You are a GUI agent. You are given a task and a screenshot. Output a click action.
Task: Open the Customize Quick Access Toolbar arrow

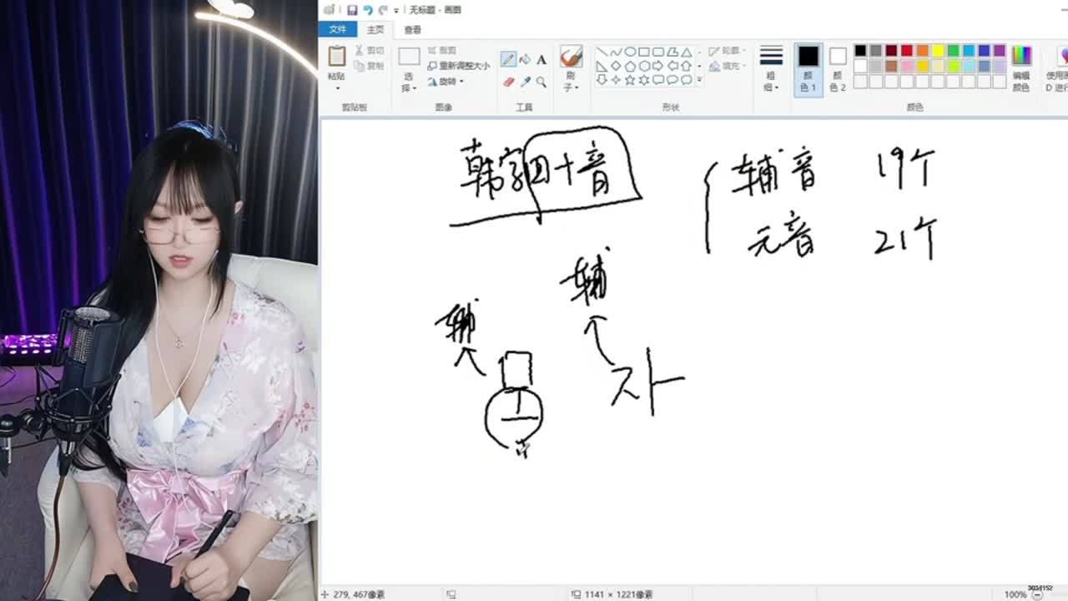[396, 11]
